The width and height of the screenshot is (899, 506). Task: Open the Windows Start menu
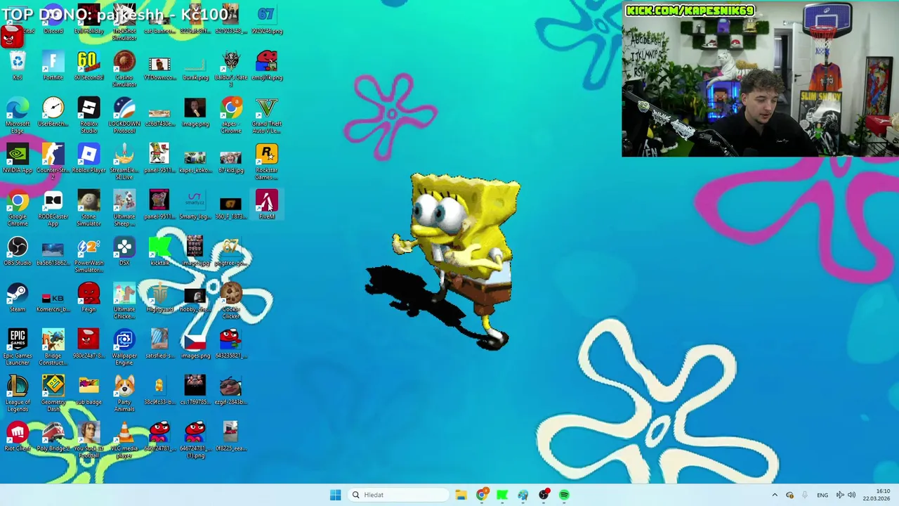coord(336,495)
